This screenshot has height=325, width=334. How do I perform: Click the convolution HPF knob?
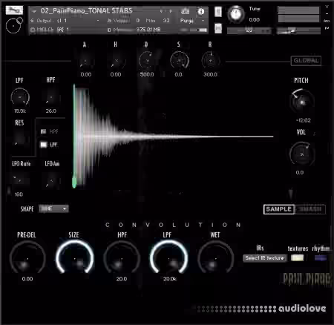(122, 258)
